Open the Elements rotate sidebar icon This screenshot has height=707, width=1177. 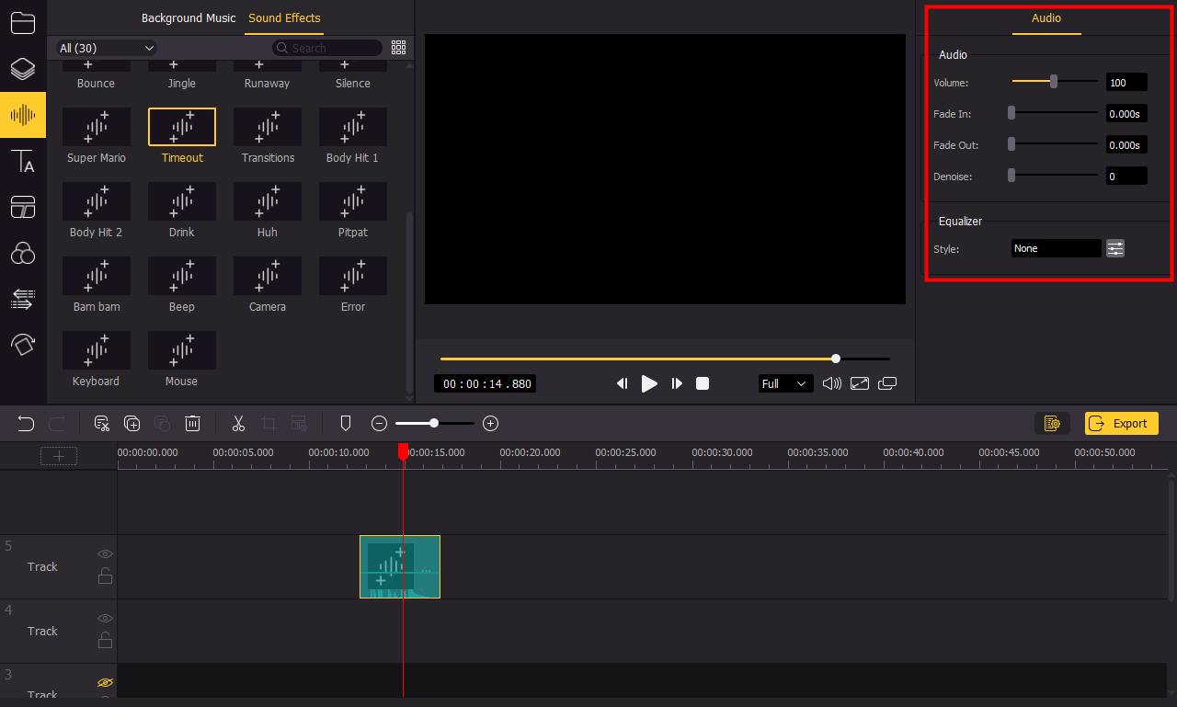[23, 345]
